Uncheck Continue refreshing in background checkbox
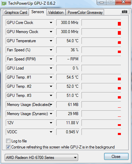The height and width of the screenshot is (164, 132). click(x=8, y=147)
